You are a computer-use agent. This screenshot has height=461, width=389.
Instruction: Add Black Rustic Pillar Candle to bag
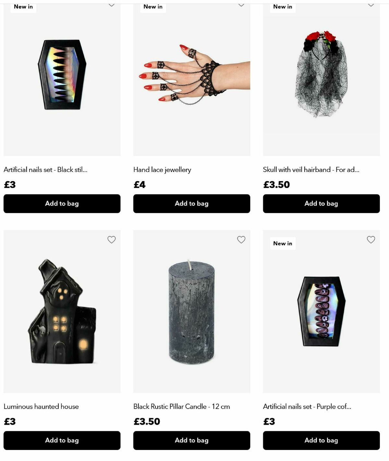click(192, 440)
